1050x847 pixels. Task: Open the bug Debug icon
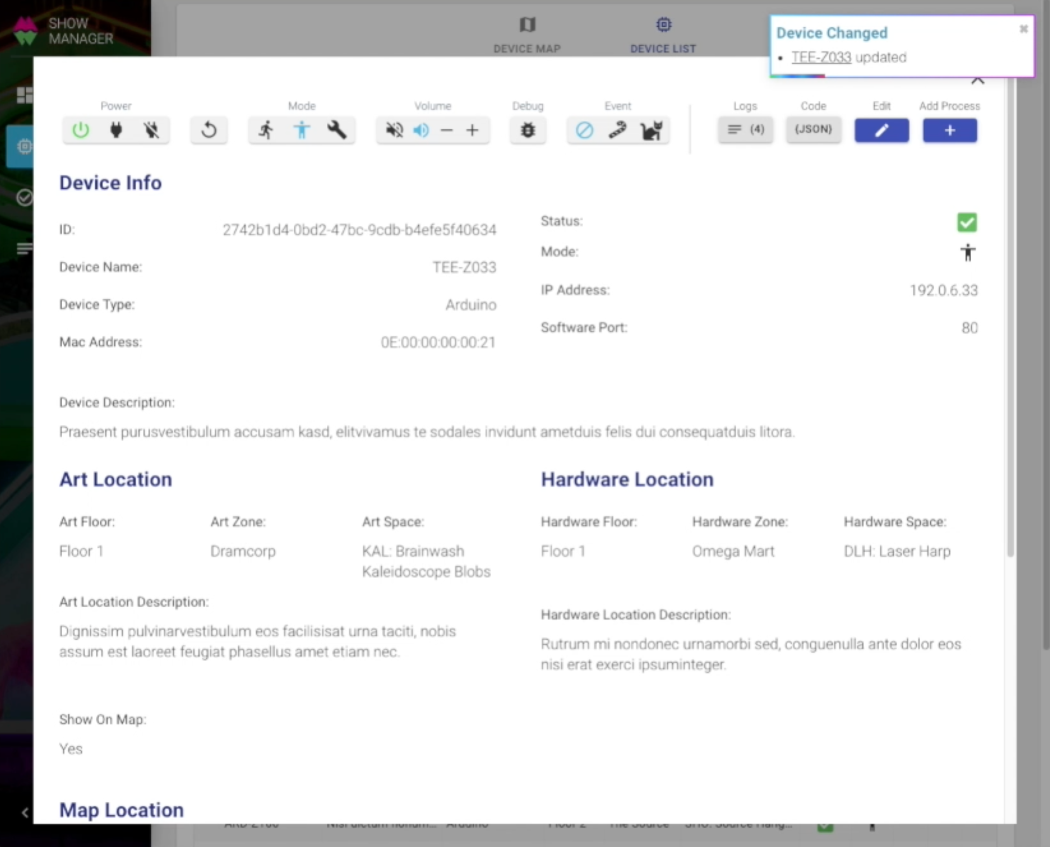[528, 130]
